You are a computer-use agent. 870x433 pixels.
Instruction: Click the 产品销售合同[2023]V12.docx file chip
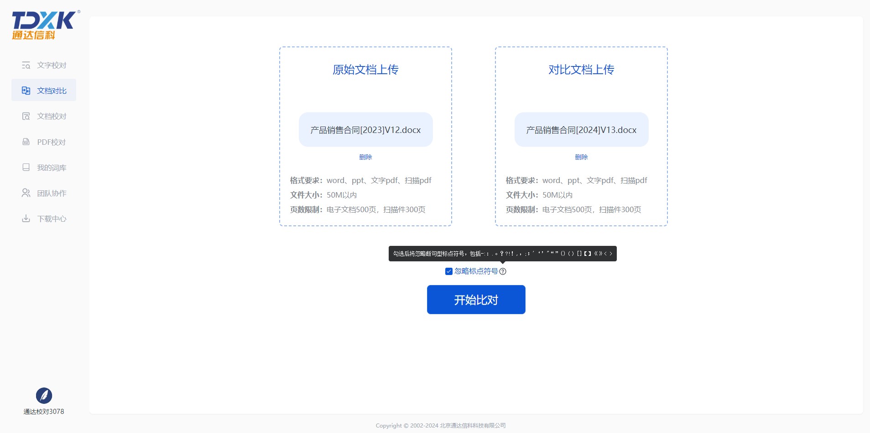(366, 130)
